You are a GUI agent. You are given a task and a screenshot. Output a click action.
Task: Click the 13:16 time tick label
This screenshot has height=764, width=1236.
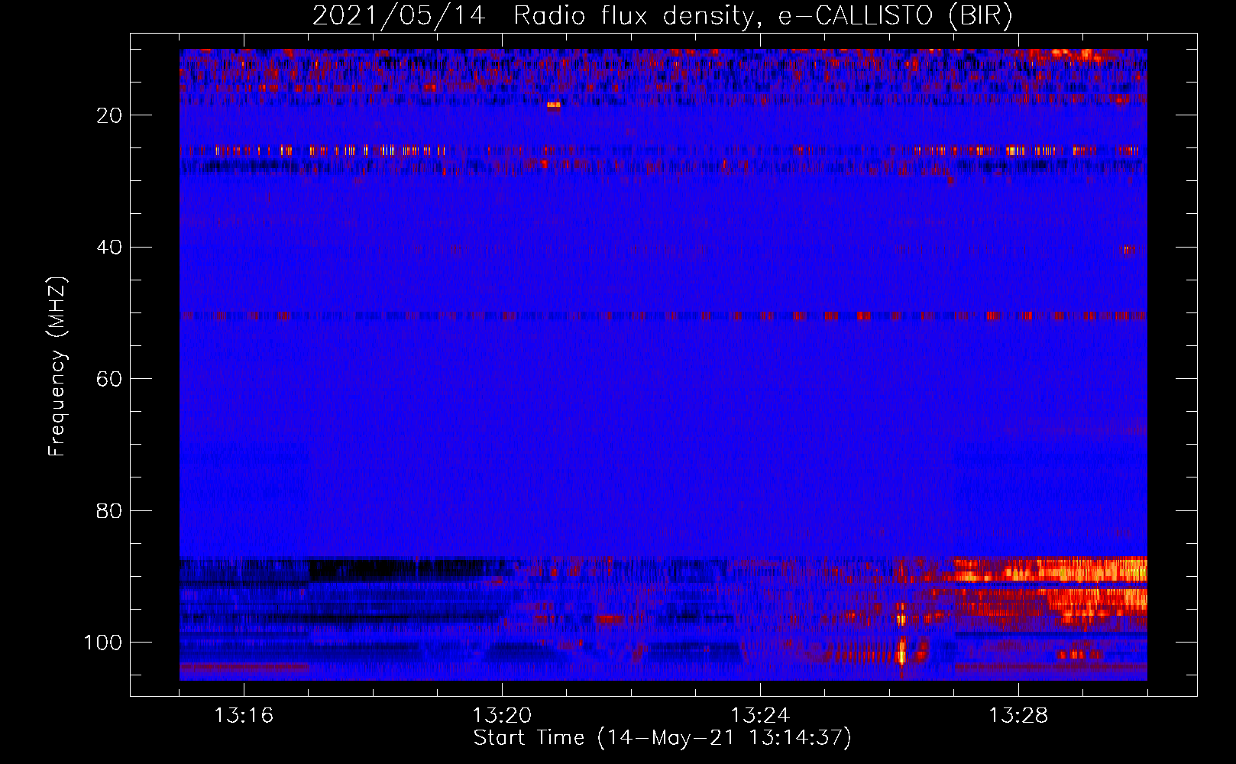coord(244,716)
